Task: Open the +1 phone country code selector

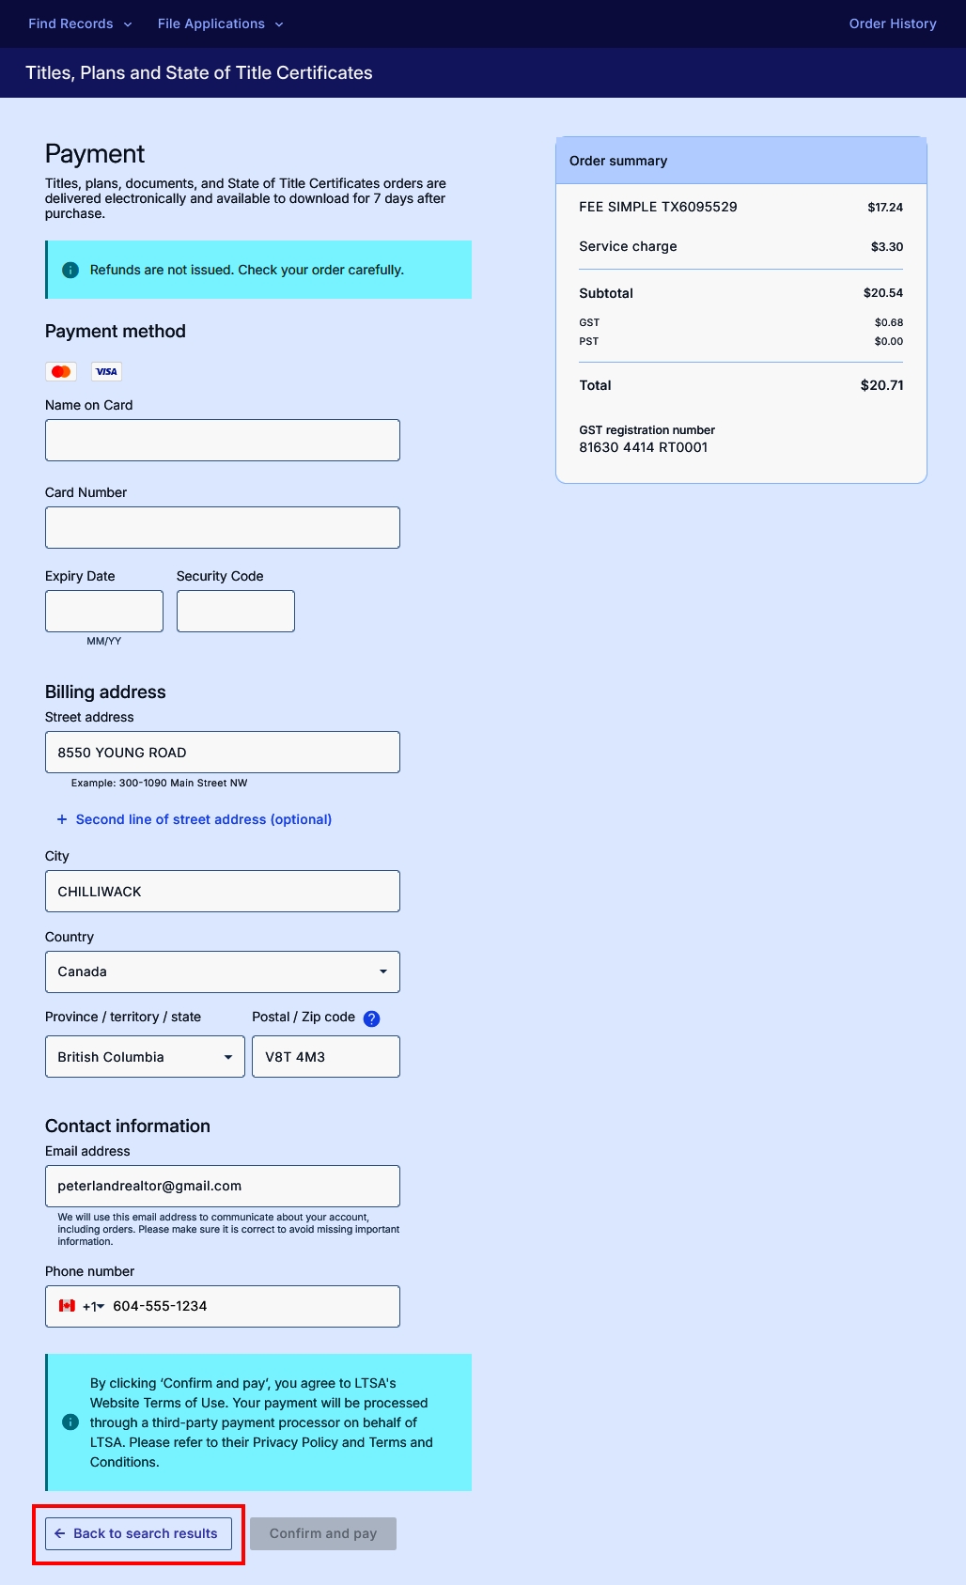Action: pos(93,1306)
